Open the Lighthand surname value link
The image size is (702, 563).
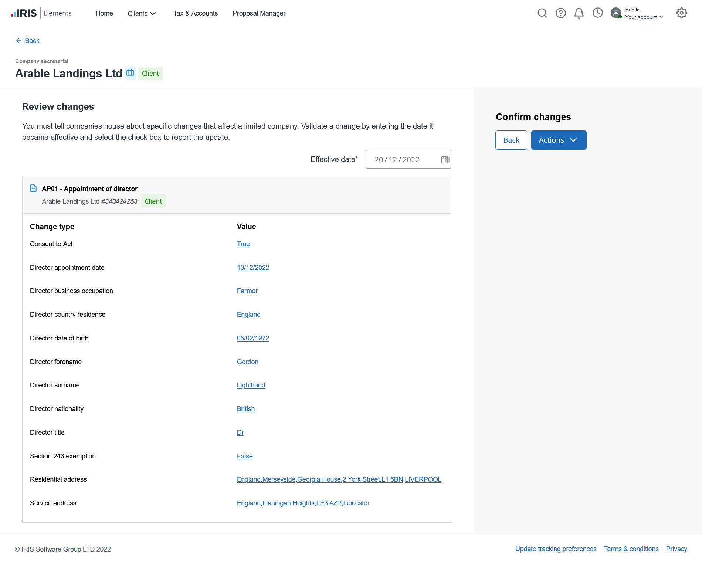(x=251, y=385)
